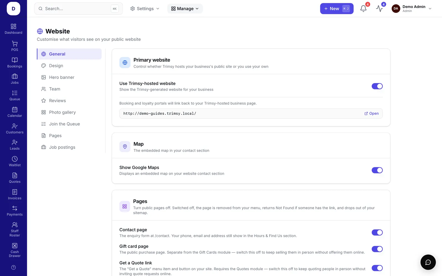Toggle the Get a Quote link switch
The width and height of the screenshot is (442, 276).
(x=377, y=268)
